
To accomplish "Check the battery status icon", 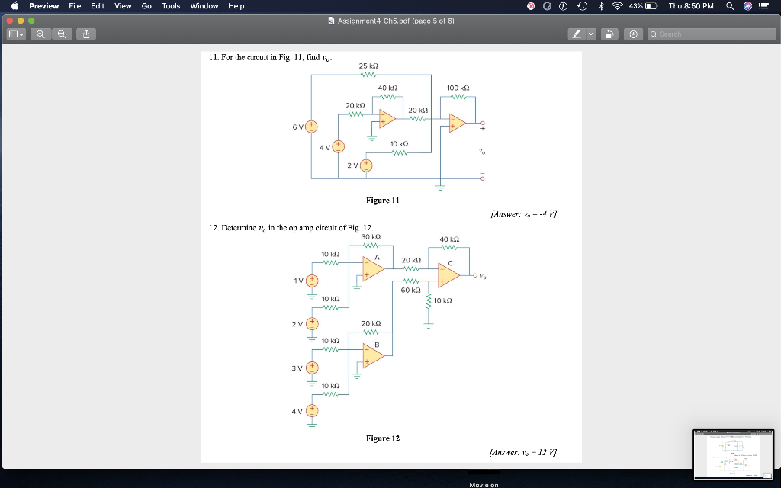I will (647, 6).
